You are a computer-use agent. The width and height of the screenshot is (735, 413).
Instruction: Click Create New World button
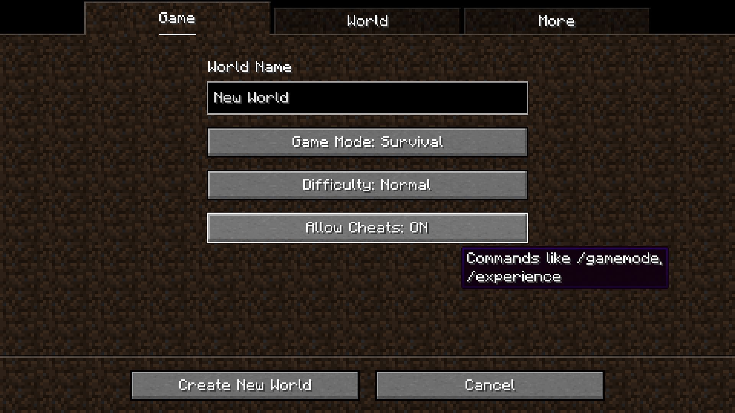pos(245,385)
